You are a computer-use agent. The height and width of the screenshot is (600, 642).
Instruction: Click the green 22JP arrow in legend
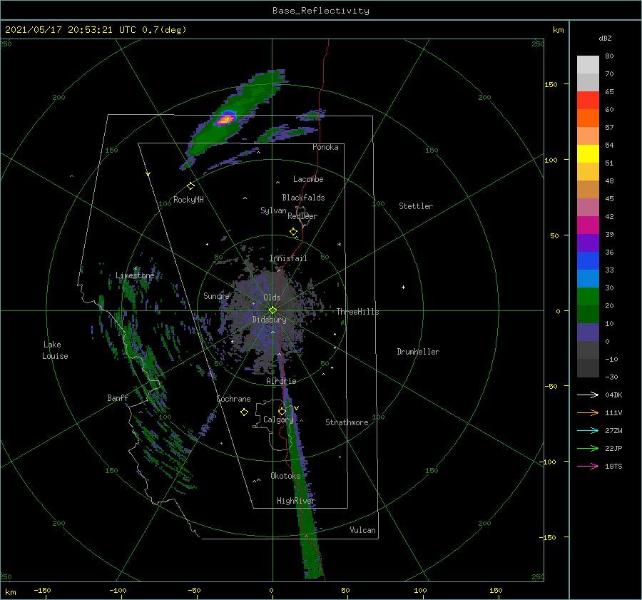pos(588,449)
